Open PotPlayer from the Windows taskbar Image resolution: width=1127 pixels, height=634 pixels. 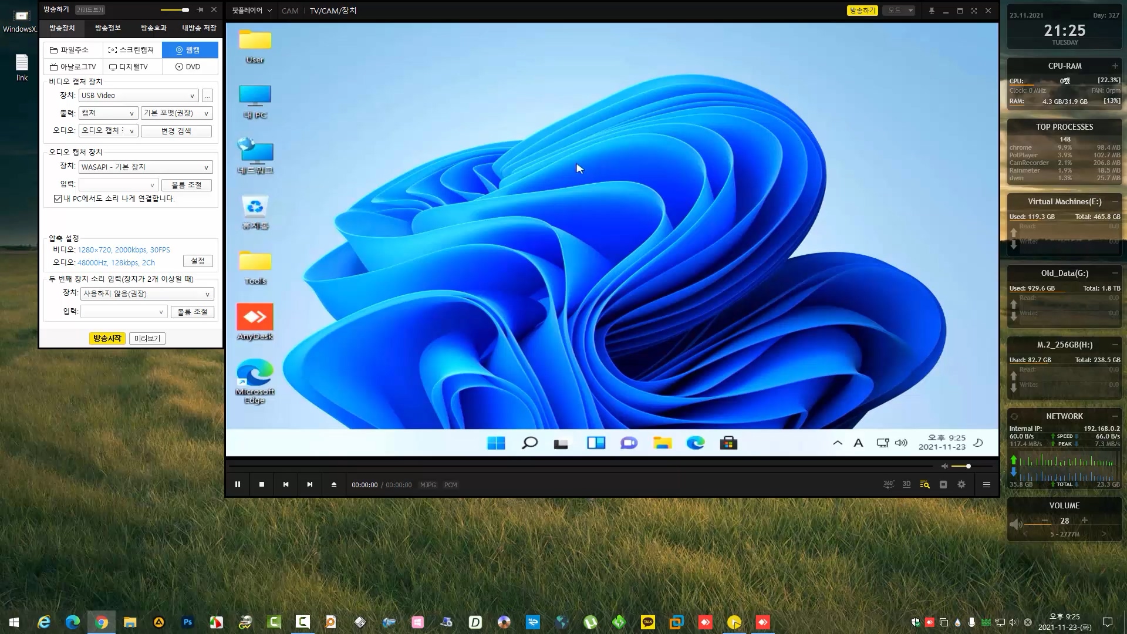pyautogui.click(x=734, y=622)
